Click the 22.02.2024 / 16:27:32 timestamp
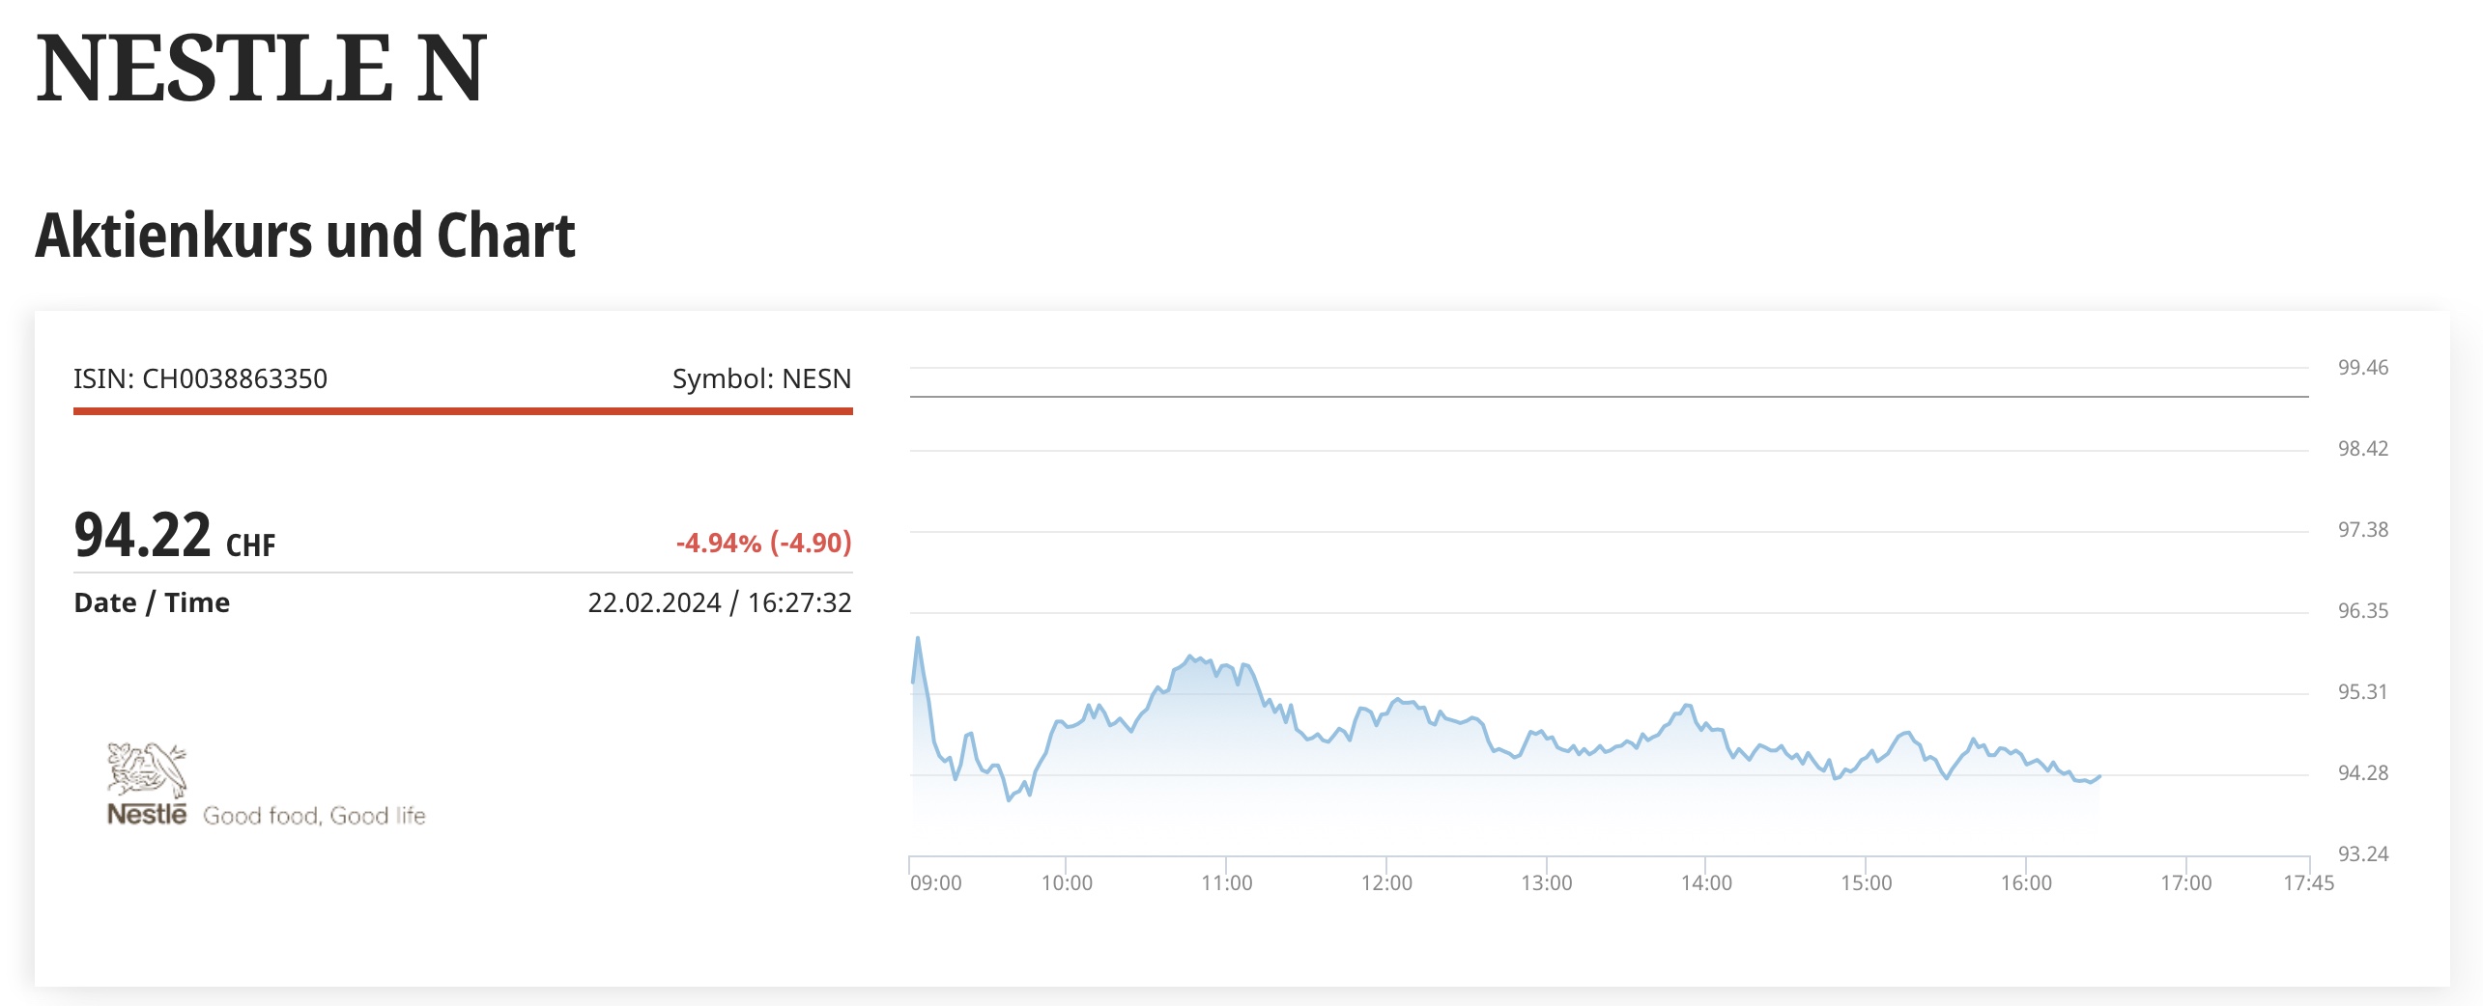Screen dimensions: 2483x1006 coord(719,602)
